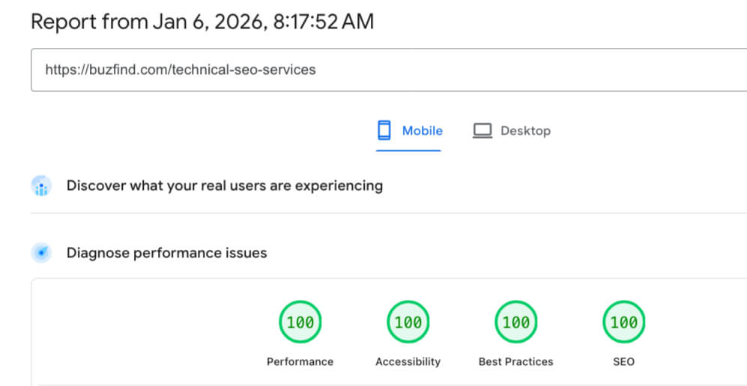The height and width of the screenshot is (386, 747).
Task: Click the Accessibility 100 score gauge
Action: (x=408, y=322)
